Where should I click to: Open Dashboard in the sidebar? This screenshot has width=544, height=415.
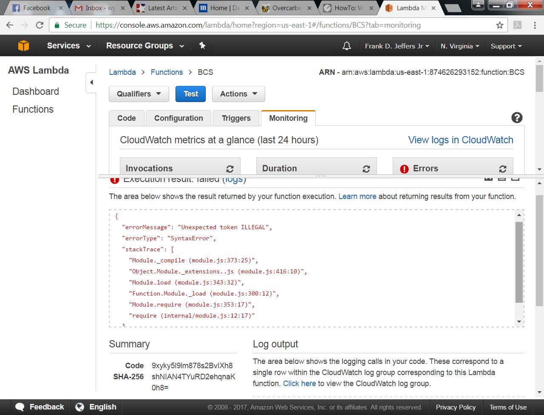(x=36, y=91)
